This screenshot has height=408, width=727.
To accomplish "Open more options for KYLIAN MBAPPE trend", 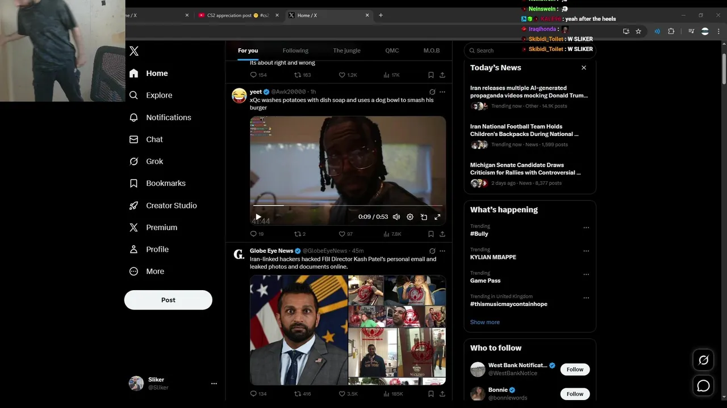I will [x=586, y=251].
